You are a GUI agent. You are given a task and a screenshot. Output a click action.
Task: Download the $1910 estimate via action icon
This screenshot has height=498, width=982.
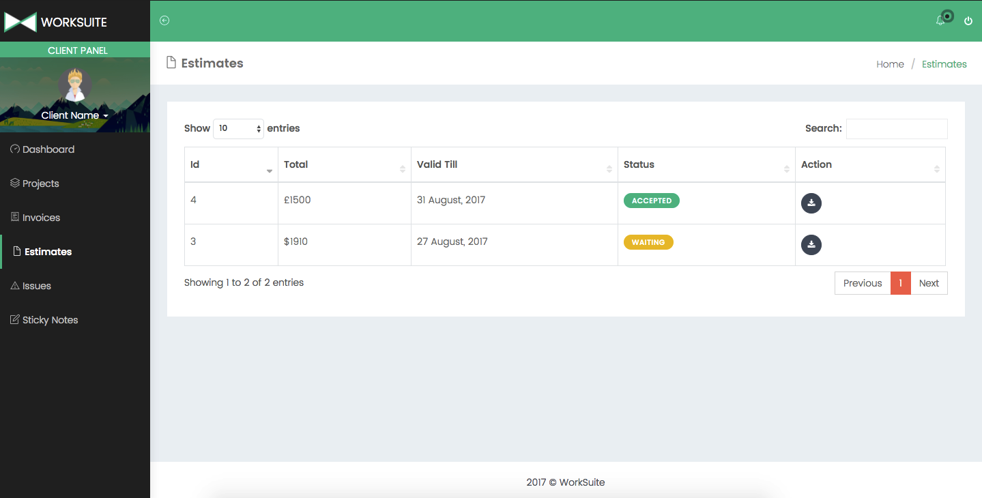pyautogui.click(x=811, y=245)
